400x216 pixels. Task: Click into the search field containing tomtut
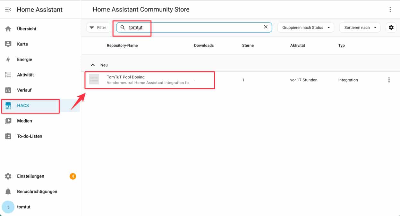tap(192, 28)
